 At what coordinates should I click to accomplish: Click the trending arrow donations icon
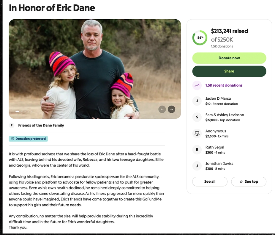[x=197, y=85]
